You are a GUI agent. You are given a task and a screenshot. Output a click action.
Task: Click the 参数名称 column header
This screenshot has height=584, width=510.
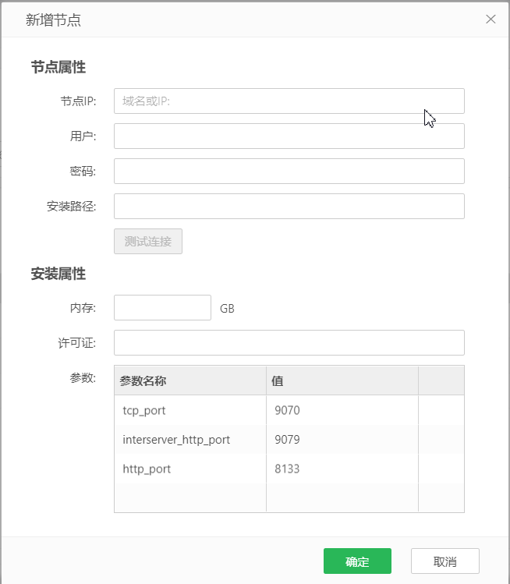[x=190, y=380]
